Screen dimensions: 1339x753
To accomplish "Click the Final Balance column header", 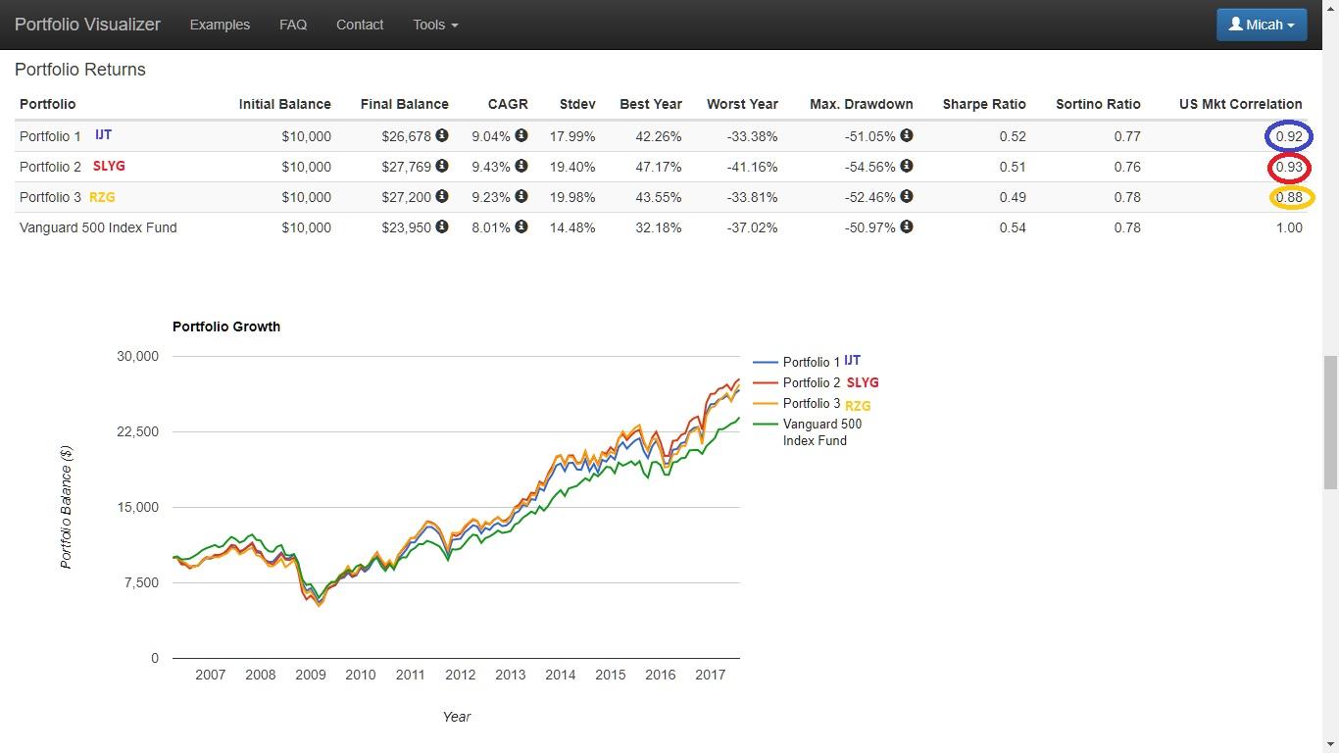I will (404, 104).
